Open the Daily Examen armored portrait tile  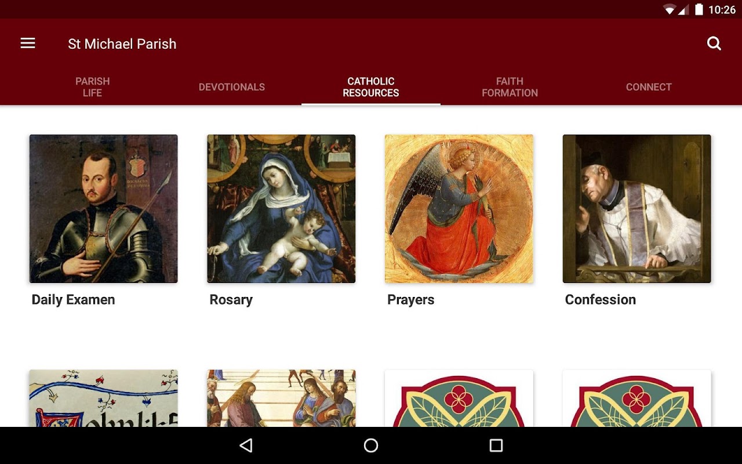(x=104, y=209)
